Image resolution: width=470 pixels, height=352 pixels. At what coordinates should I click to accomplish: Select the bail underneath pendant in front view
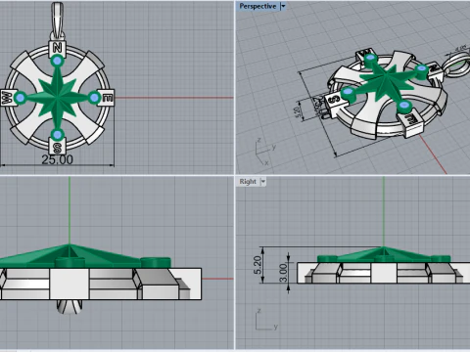(70, 307)
